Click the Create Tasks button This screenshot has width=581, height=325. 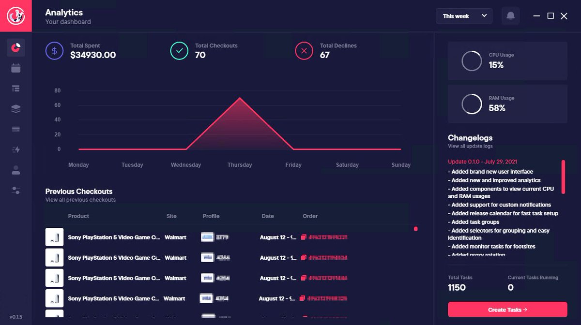point(507,310)
